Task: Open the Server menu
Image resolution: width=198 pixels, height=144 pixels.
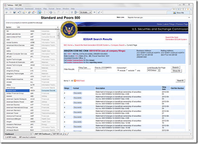Action: click(58, 9)
